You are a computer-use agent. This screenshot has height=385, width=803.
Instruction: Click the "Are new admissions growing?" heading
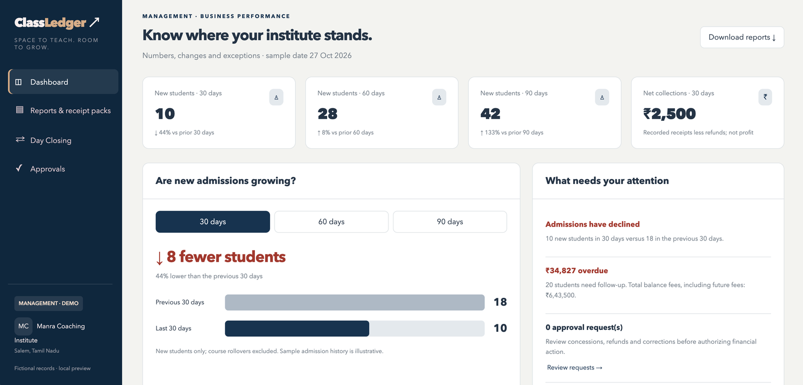tap(226, 181)
